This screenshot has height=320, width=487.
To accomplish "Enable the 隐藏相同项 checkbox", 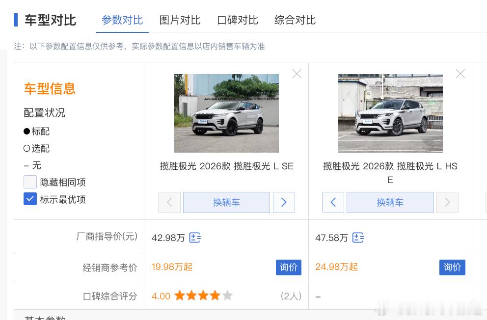I will tap(30, 182).
